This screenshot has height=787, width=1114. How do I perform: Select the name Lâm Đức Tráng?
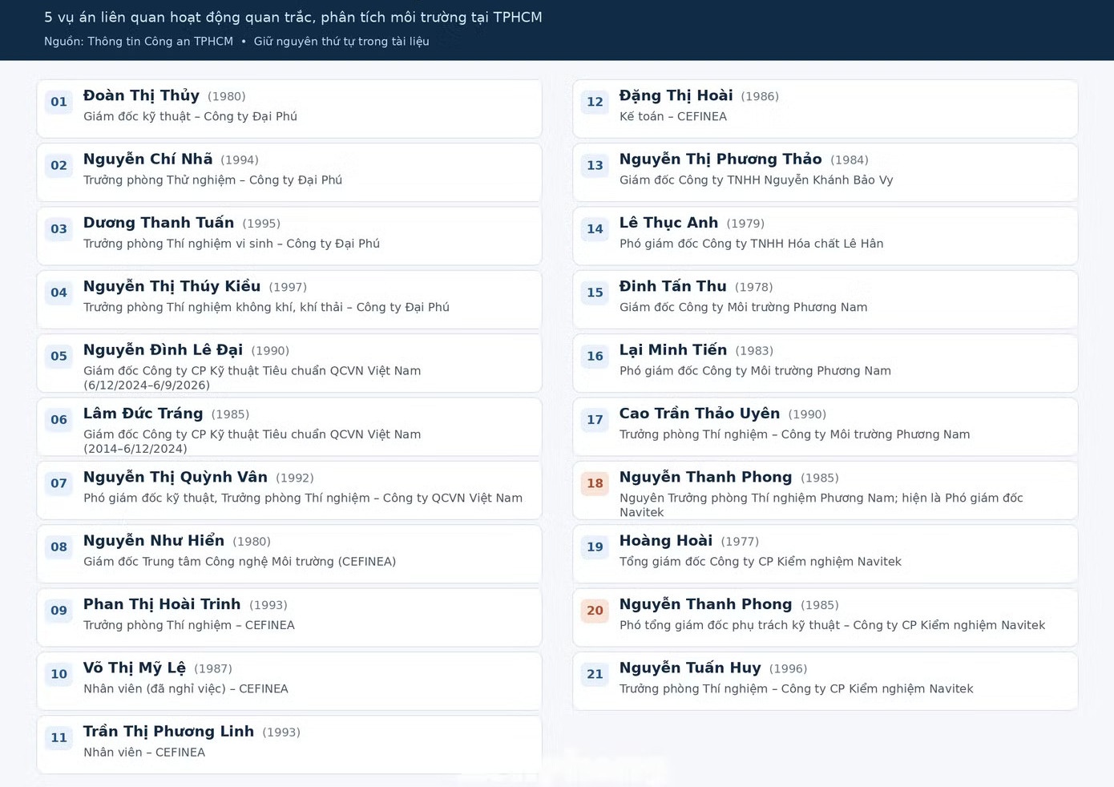click(143, 414)
